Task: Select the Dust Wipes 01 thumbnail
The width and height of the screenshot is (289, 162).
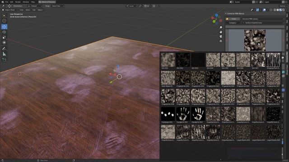Action: coord(168,78)
